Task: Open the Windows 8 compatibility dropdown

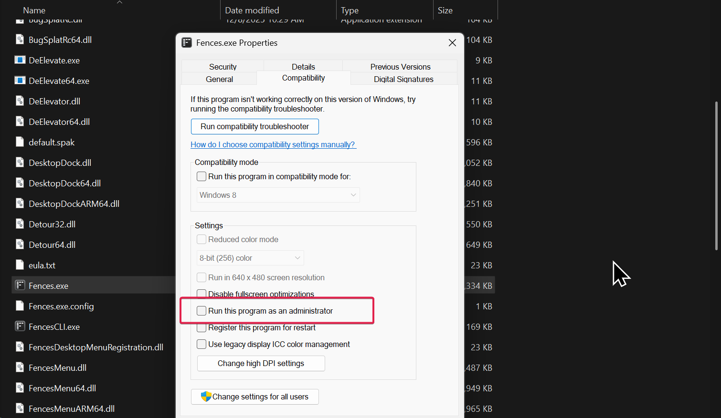Action: click(278, 195)
